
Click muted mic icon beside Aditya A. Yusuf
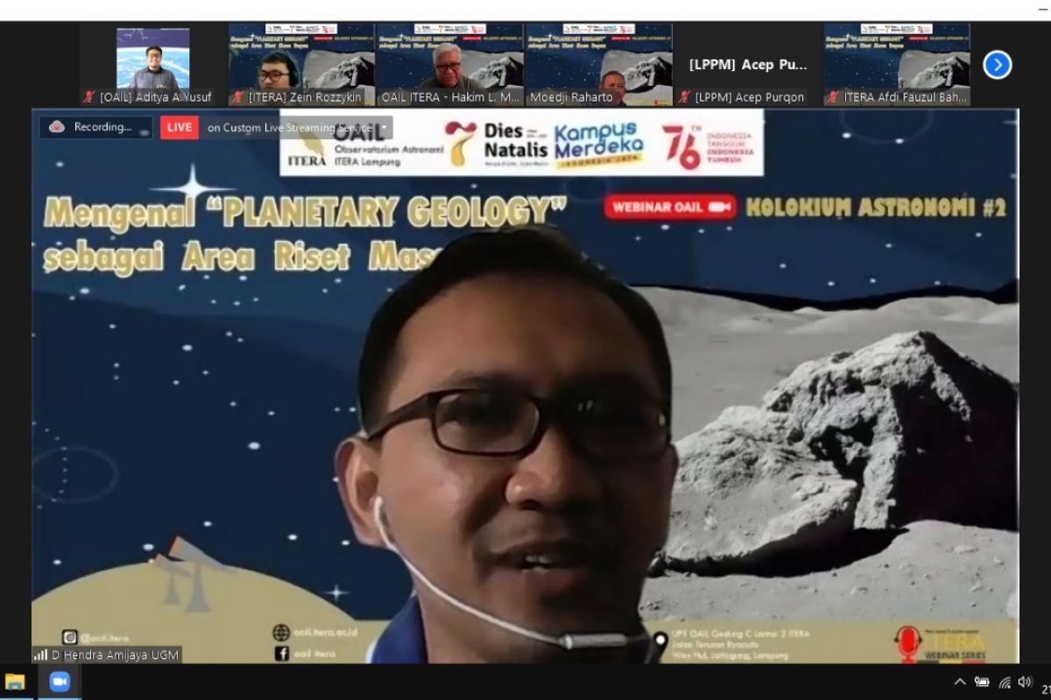88,97
